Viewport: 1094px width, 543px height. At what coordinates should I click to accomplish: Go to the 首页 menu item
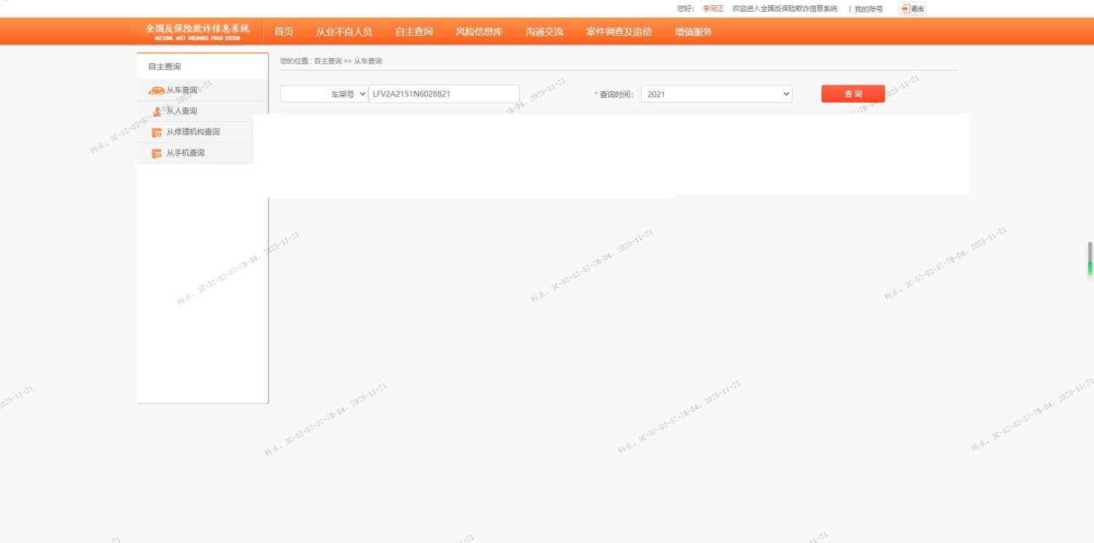tap(284, 31)
